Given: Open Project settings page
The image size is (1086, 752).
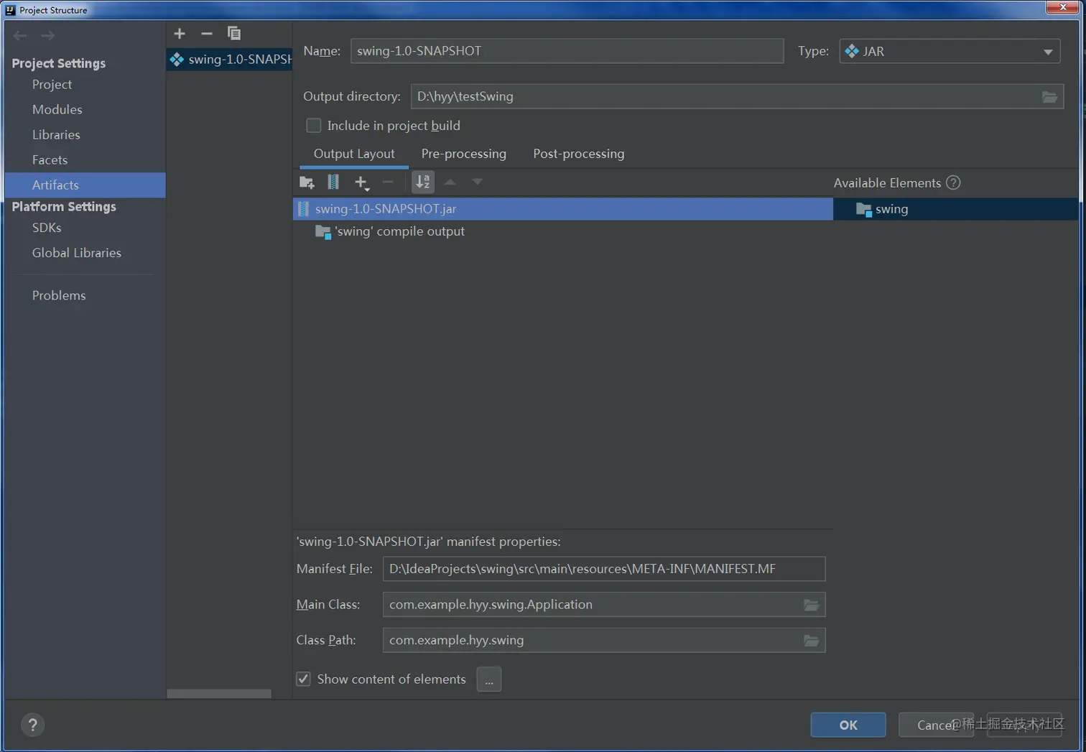Looking at the screenshot, I should click(x=52, y=84).
